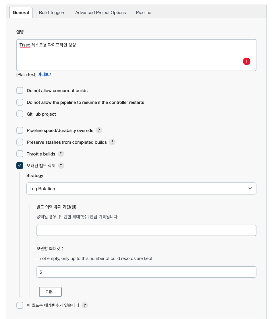The height and width of the screenshot is (319, 278).
Task: Enable the Throttle builds checkbox
Action: click(20, 154)
